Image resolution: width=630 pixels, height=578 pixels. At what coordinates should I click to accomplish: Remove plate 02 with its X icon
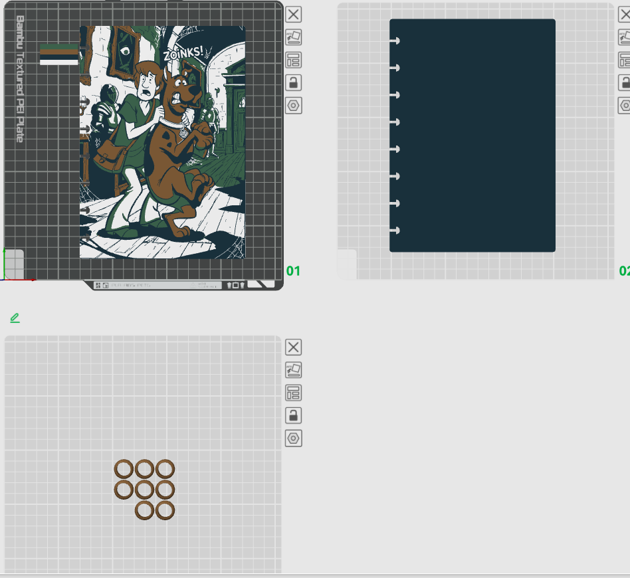point(625,15)
